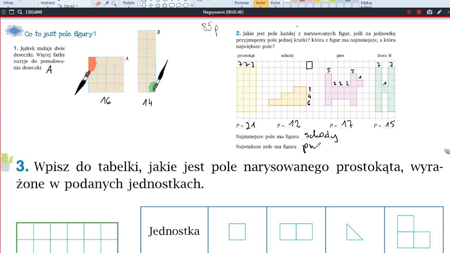Click the handwritten P = 21 answer
This screenshot has width=450, height=253.
(246, 125)
